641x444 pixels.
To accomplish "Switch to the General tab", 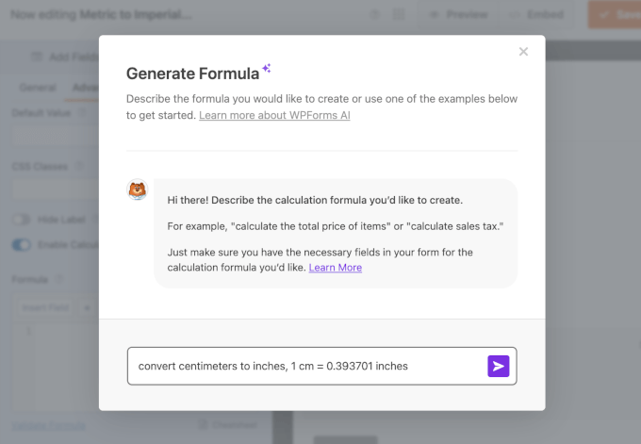I will pyautogui.click(x=38, y=89).
